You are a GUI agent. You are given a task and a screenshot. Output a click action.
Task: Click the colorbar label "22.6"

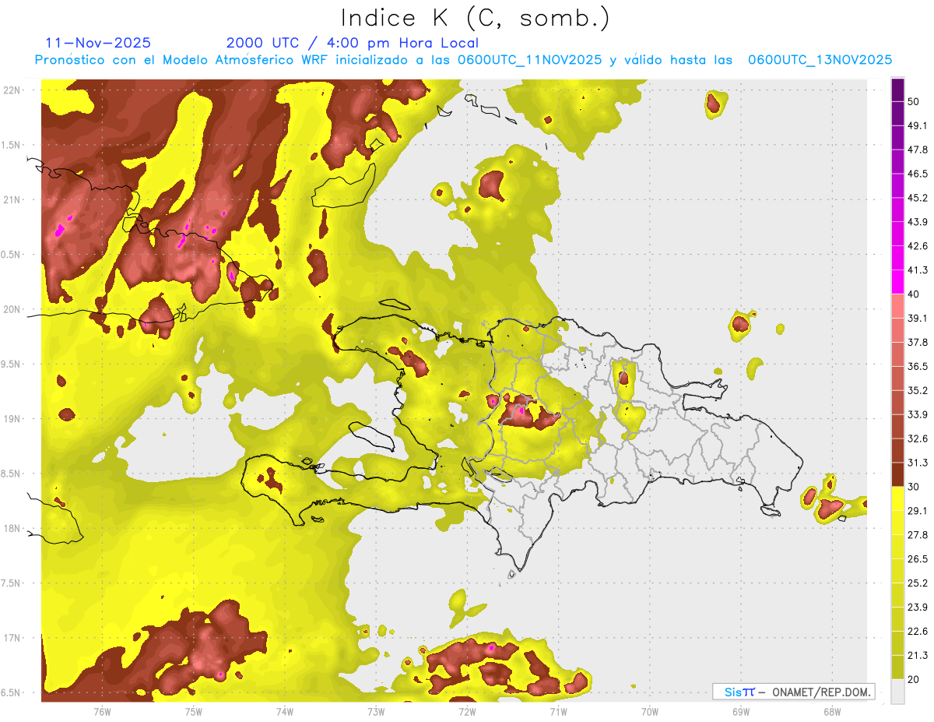pyautogui.click(x=918, y=631)
